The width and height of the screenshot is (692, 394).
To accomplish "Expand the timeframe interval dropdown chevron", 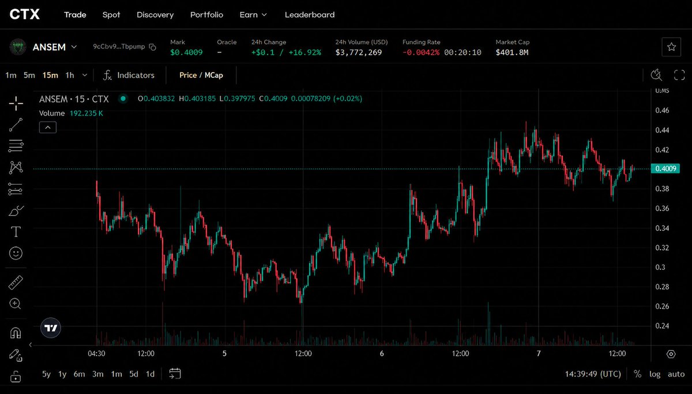I will click(x=85, y=75).
